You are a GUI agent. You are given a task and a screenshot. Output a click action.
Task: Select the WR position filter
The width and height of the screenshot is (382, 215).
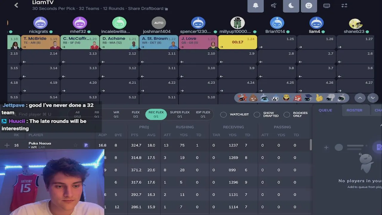[116, 114]
